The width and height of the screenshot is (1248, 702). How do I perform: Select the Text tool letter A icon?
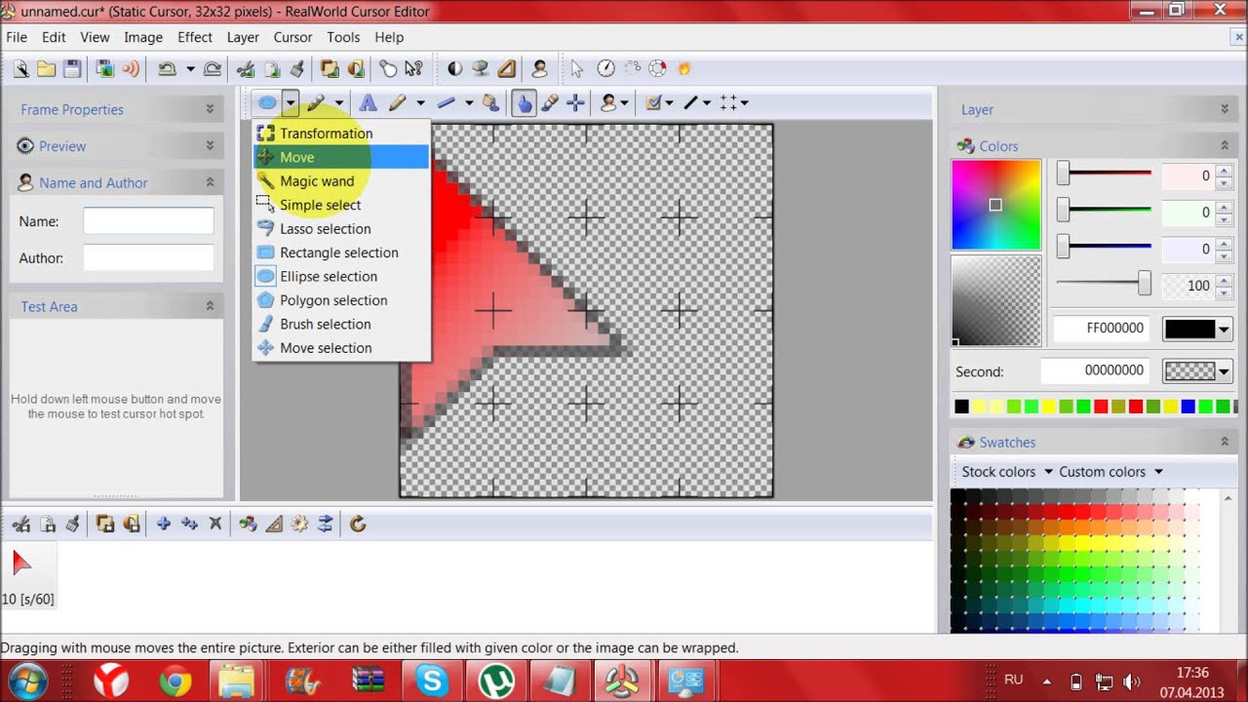click(x=368, y=102)
